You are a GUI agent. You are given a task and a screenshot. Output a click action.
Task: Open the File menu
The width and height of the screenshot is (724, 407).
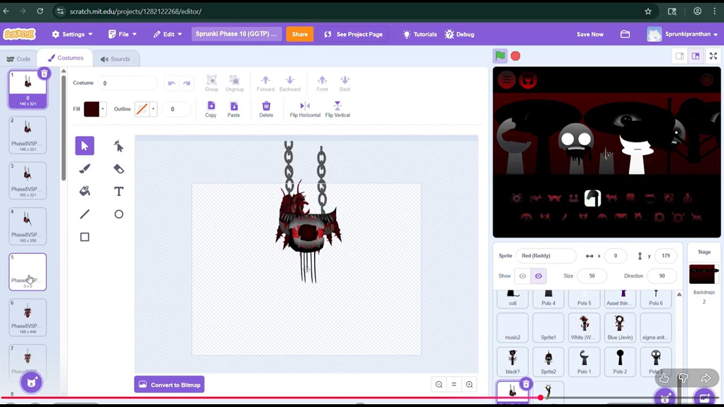point(123,34)
